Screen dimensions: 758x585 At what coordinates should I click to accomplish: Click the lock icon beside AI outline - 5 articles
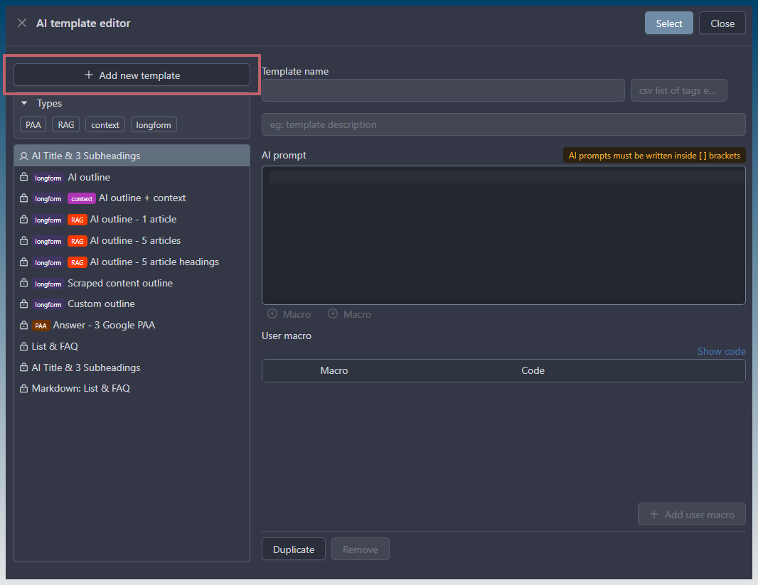click(23, 240)
